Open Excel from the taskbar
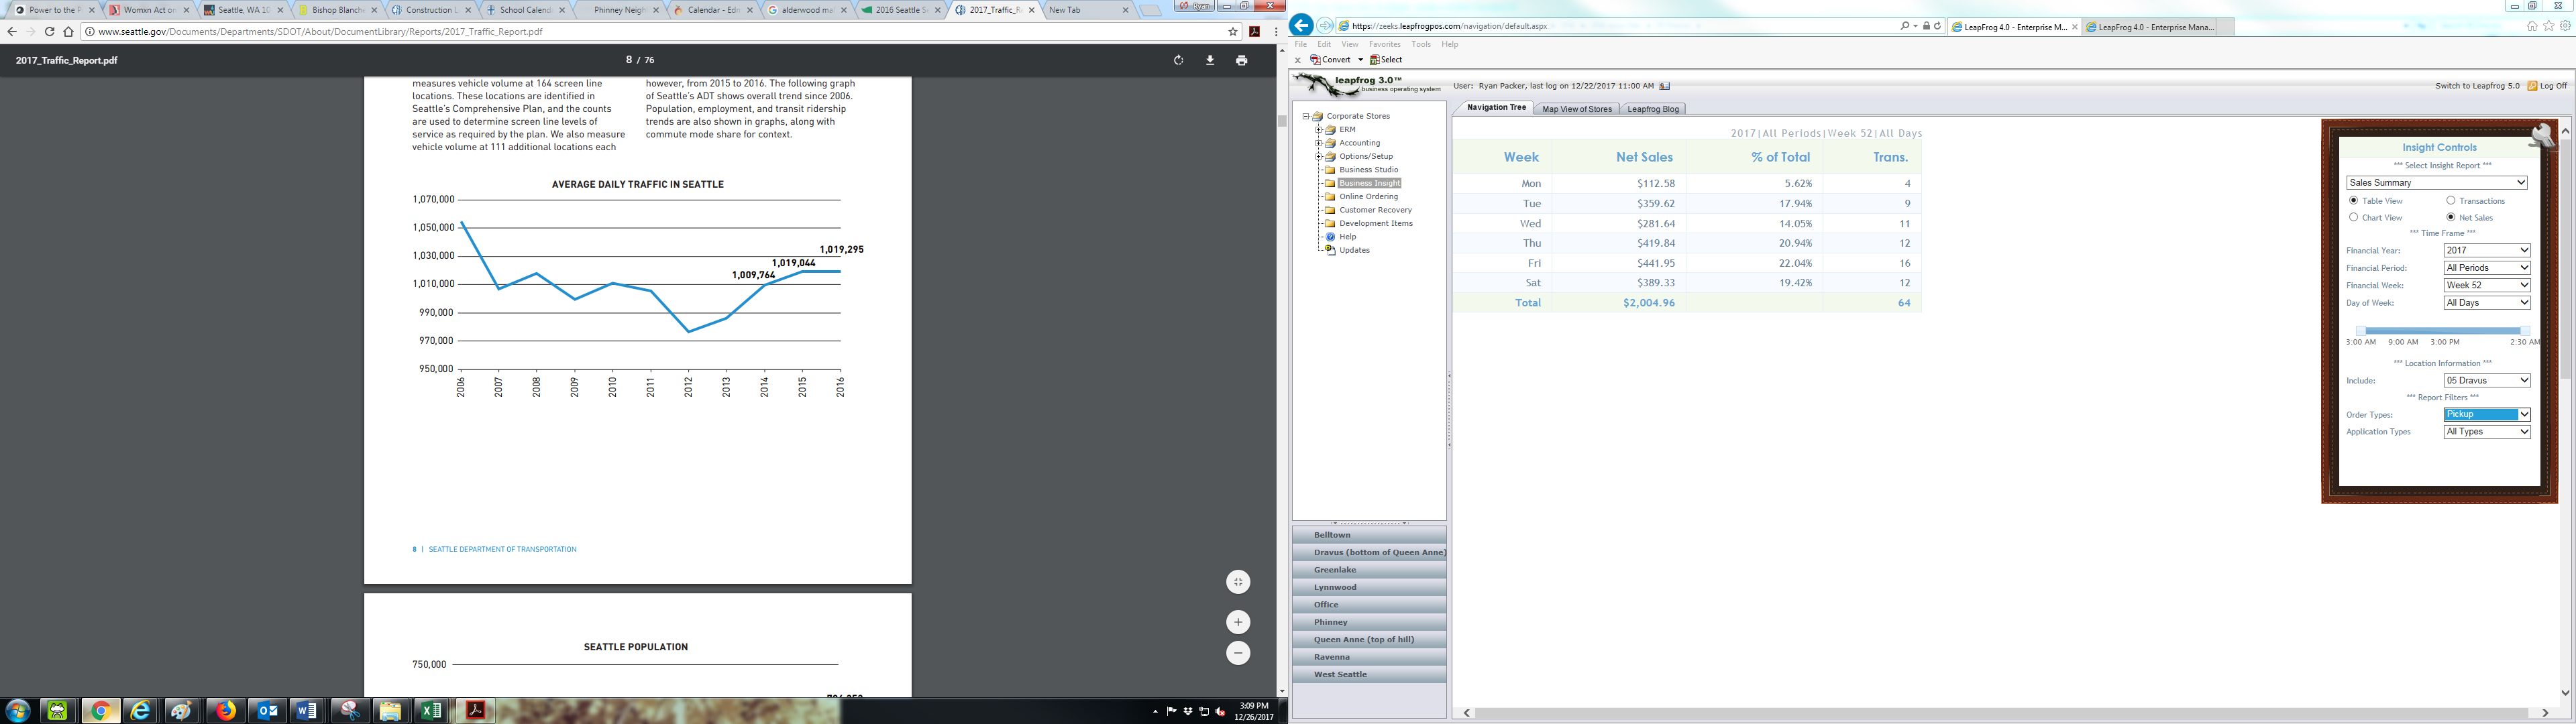 (x=431, y=710)
